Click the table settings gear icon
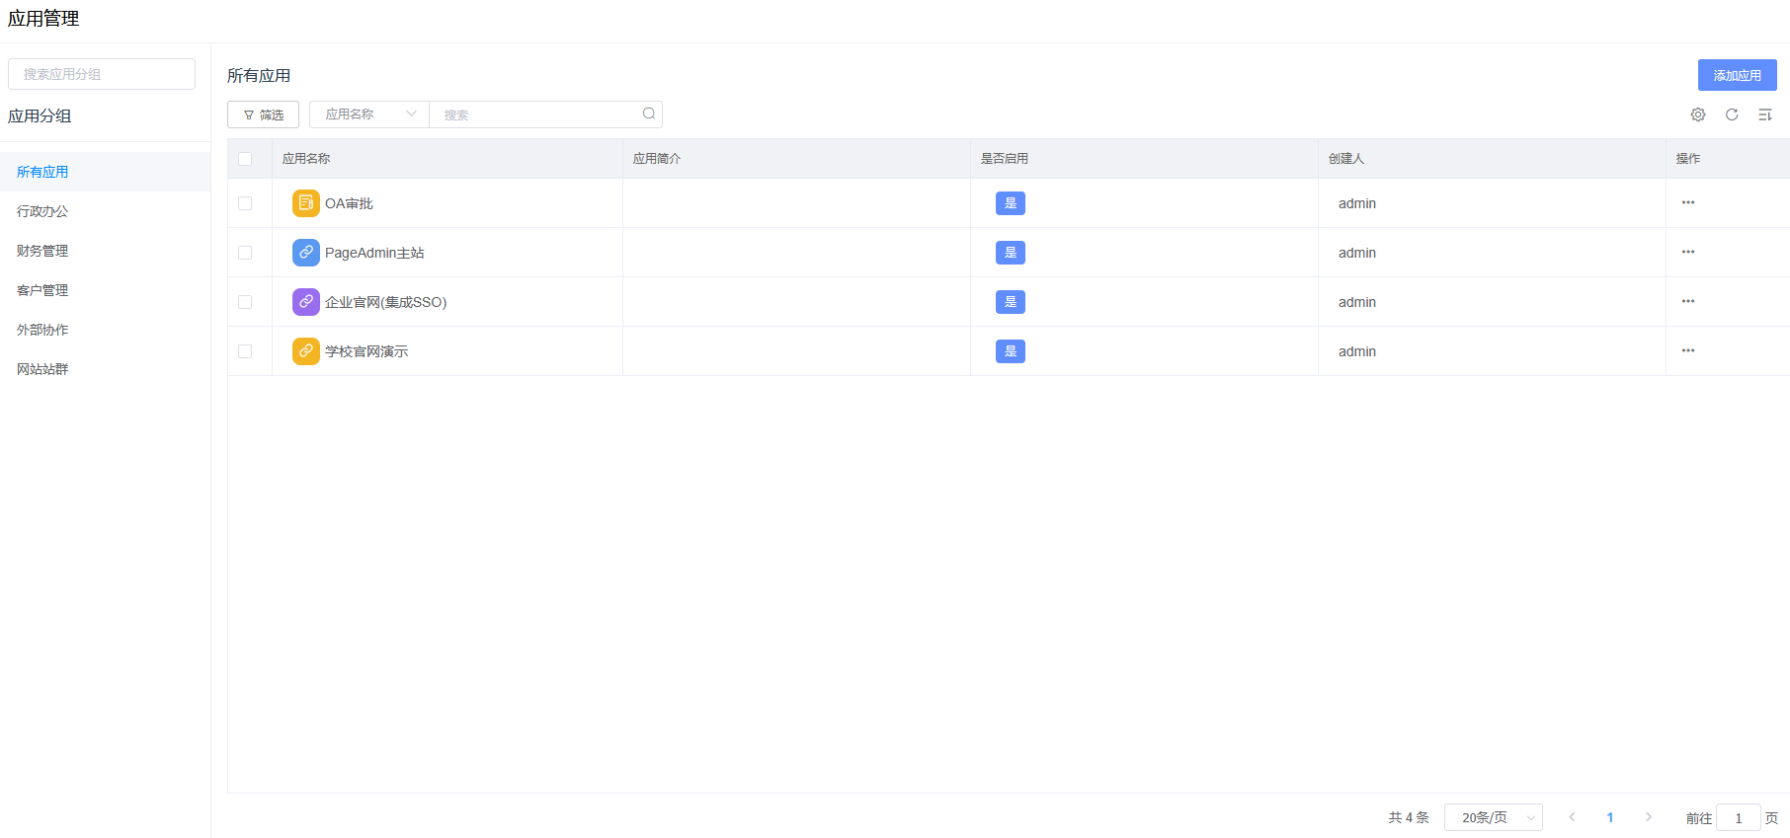Image resolution: width=1790 pixels, height=838 pixels. pos(1697,114)
